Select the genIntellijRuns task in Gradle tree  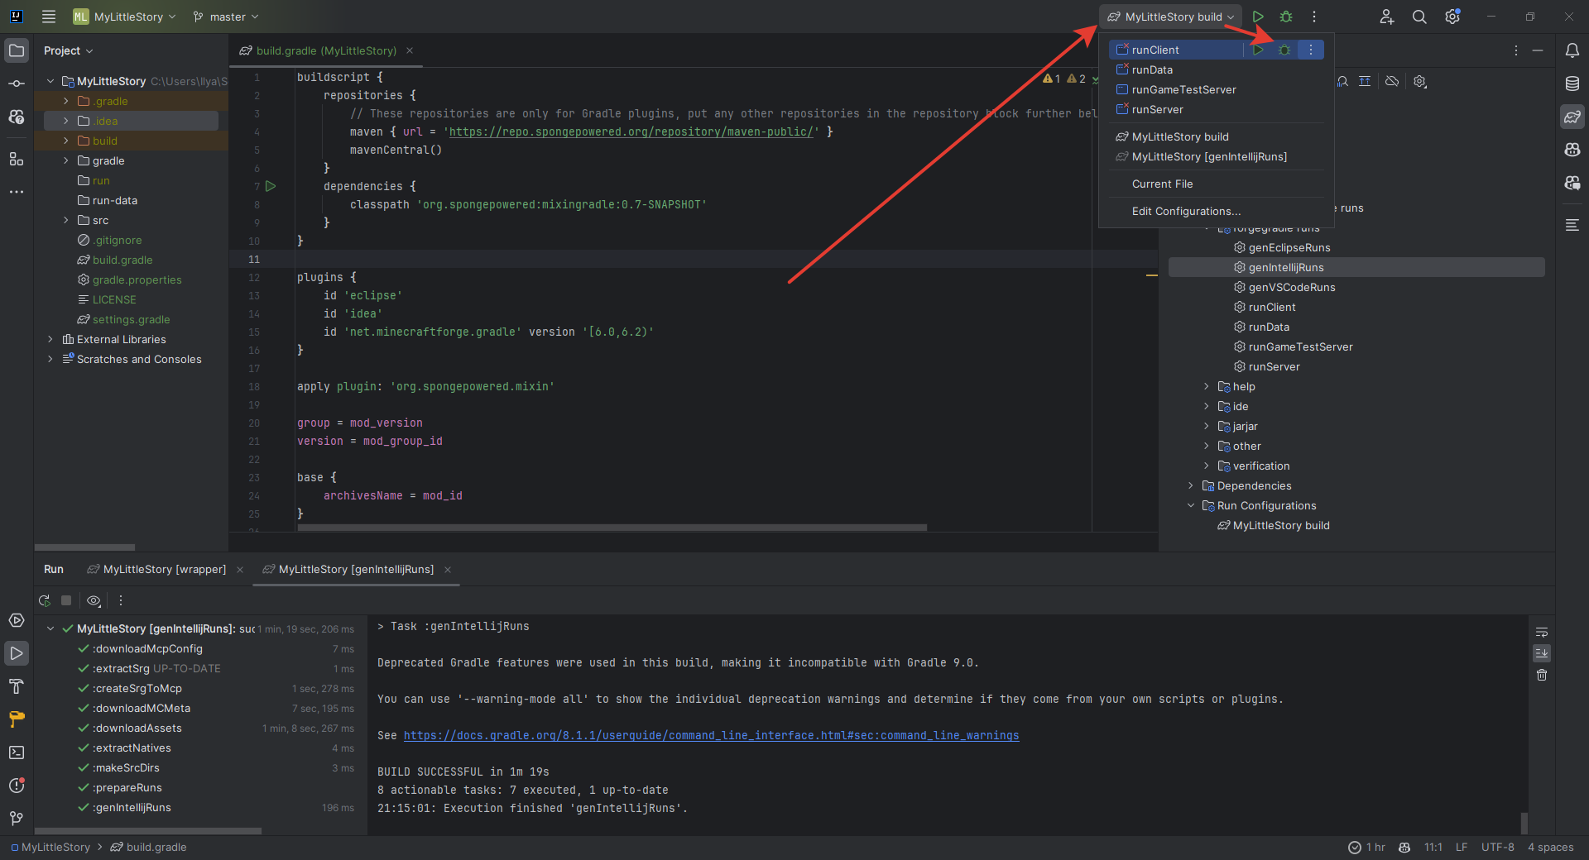1286,267
